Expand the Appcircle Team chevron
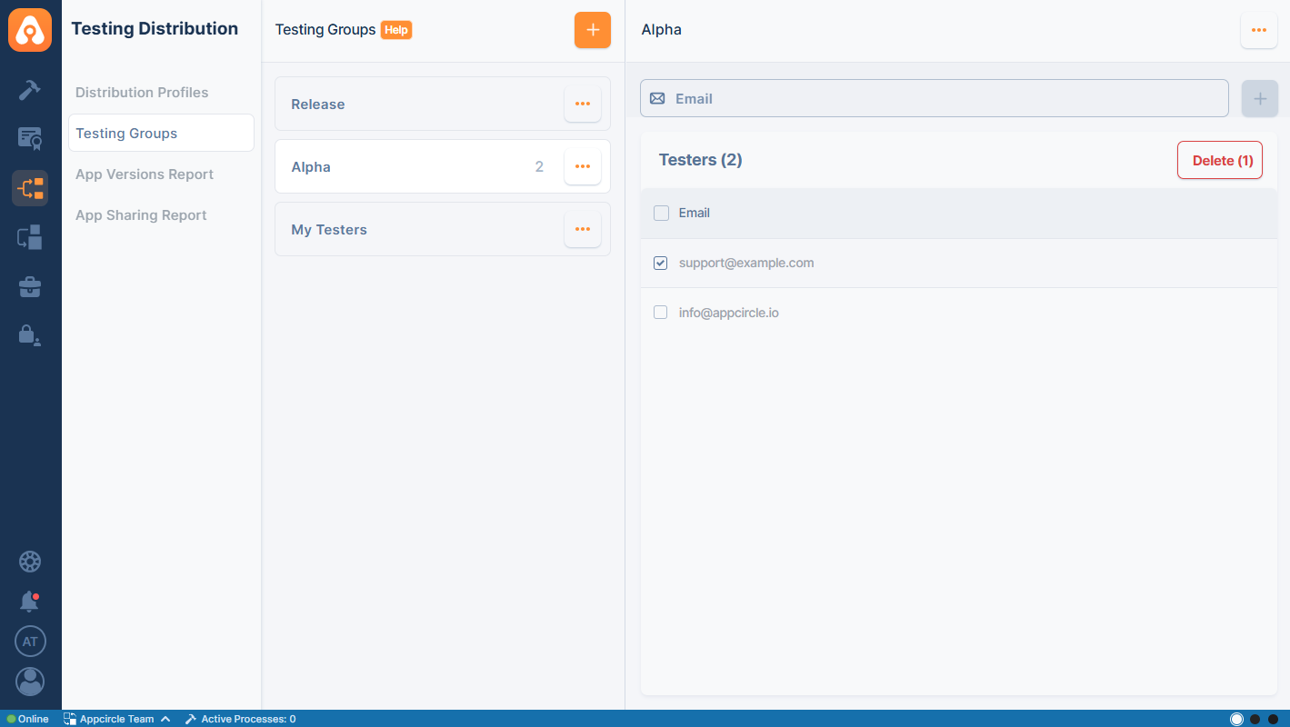1290x727 pixels. [x=165, y=719]
